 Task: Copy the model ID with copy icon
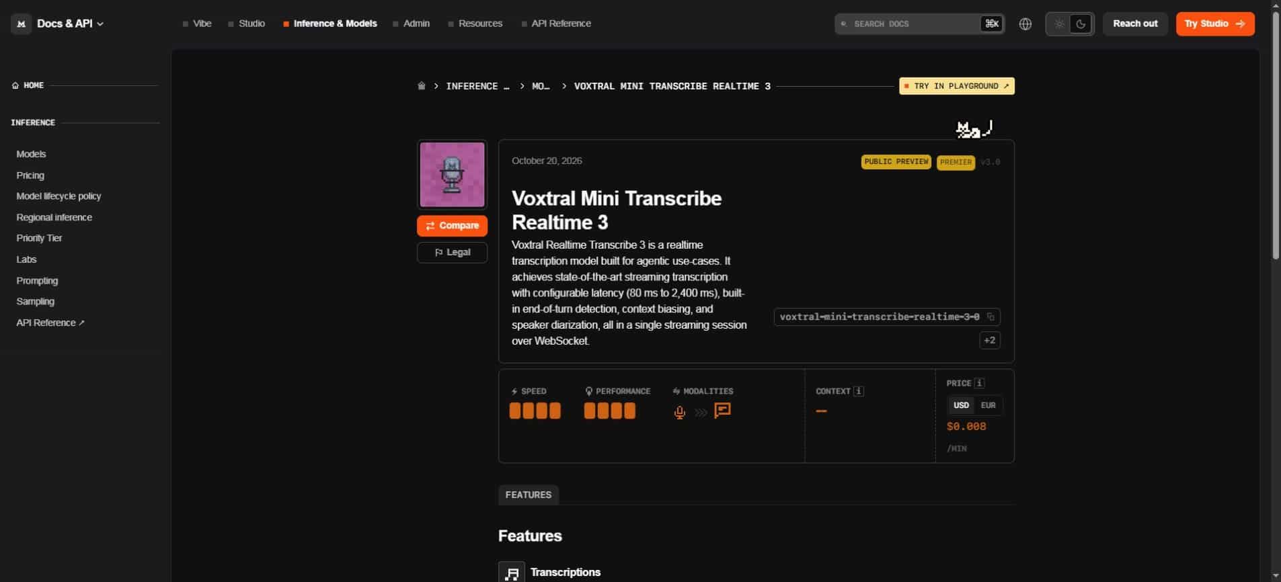click(991, 317)
